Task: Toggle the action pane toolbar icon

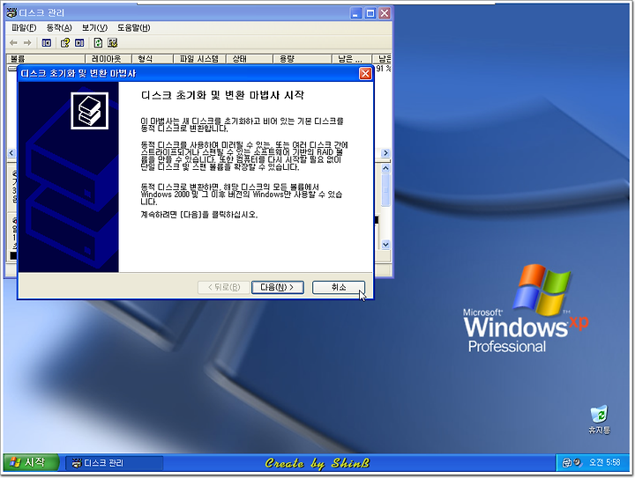Action: [x=79, y=43]
